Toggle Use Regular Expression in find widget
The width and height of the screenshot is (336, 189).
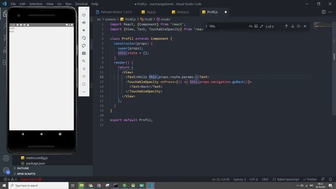(x=261, y=26)
